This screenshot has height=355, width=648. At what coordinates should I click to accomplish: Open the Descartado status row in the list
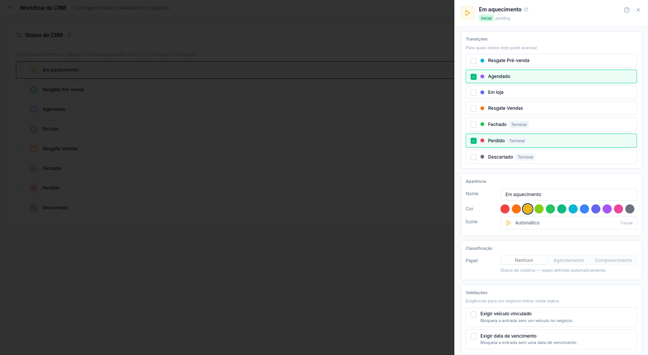point(235,208)
